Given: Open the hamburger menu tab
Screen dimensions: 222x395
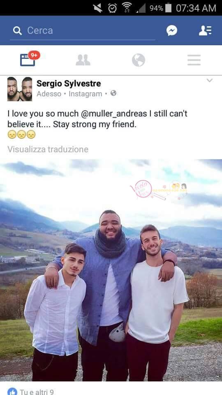Looking at the screenshot, I should click(194, 60).
